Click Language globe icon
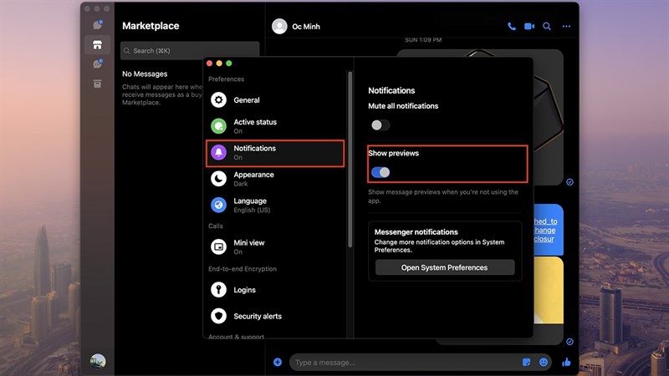Viewport: 669px width, 376px height. pyautogui.click(x=218, y=205)
